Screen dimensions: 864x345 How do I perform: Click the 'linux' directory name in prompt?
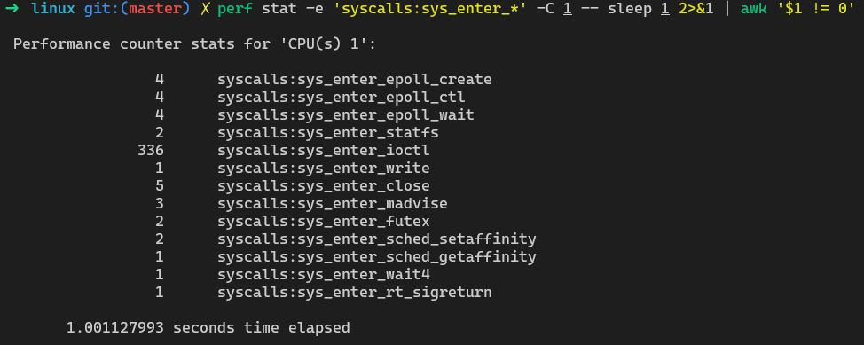[x=53, y=10]
